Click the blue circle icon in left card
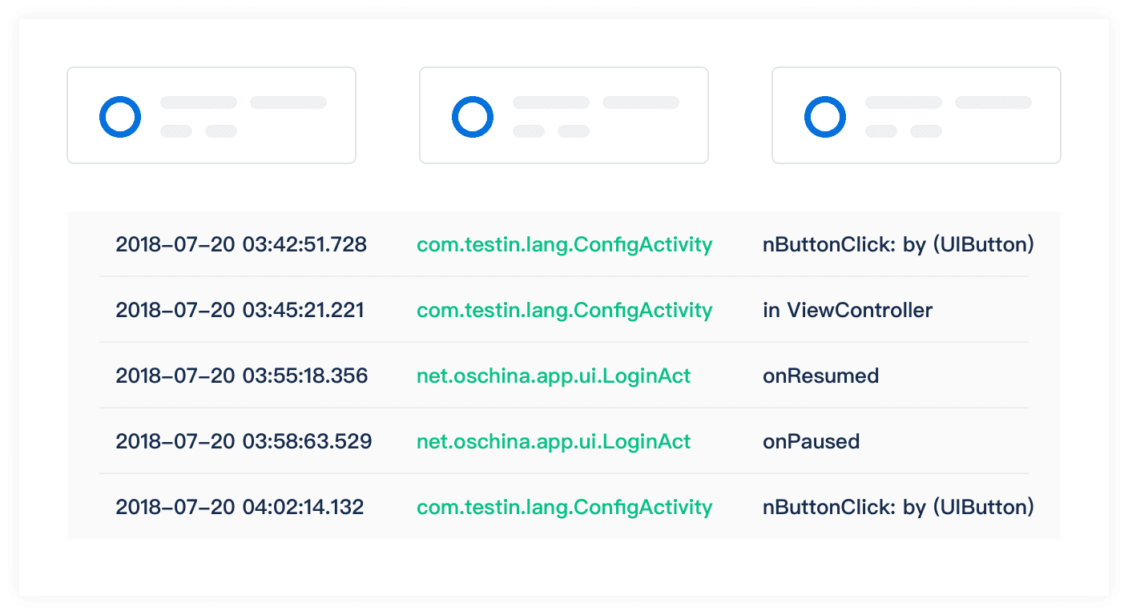This screenshot has width=1128, height=615. 120,116
